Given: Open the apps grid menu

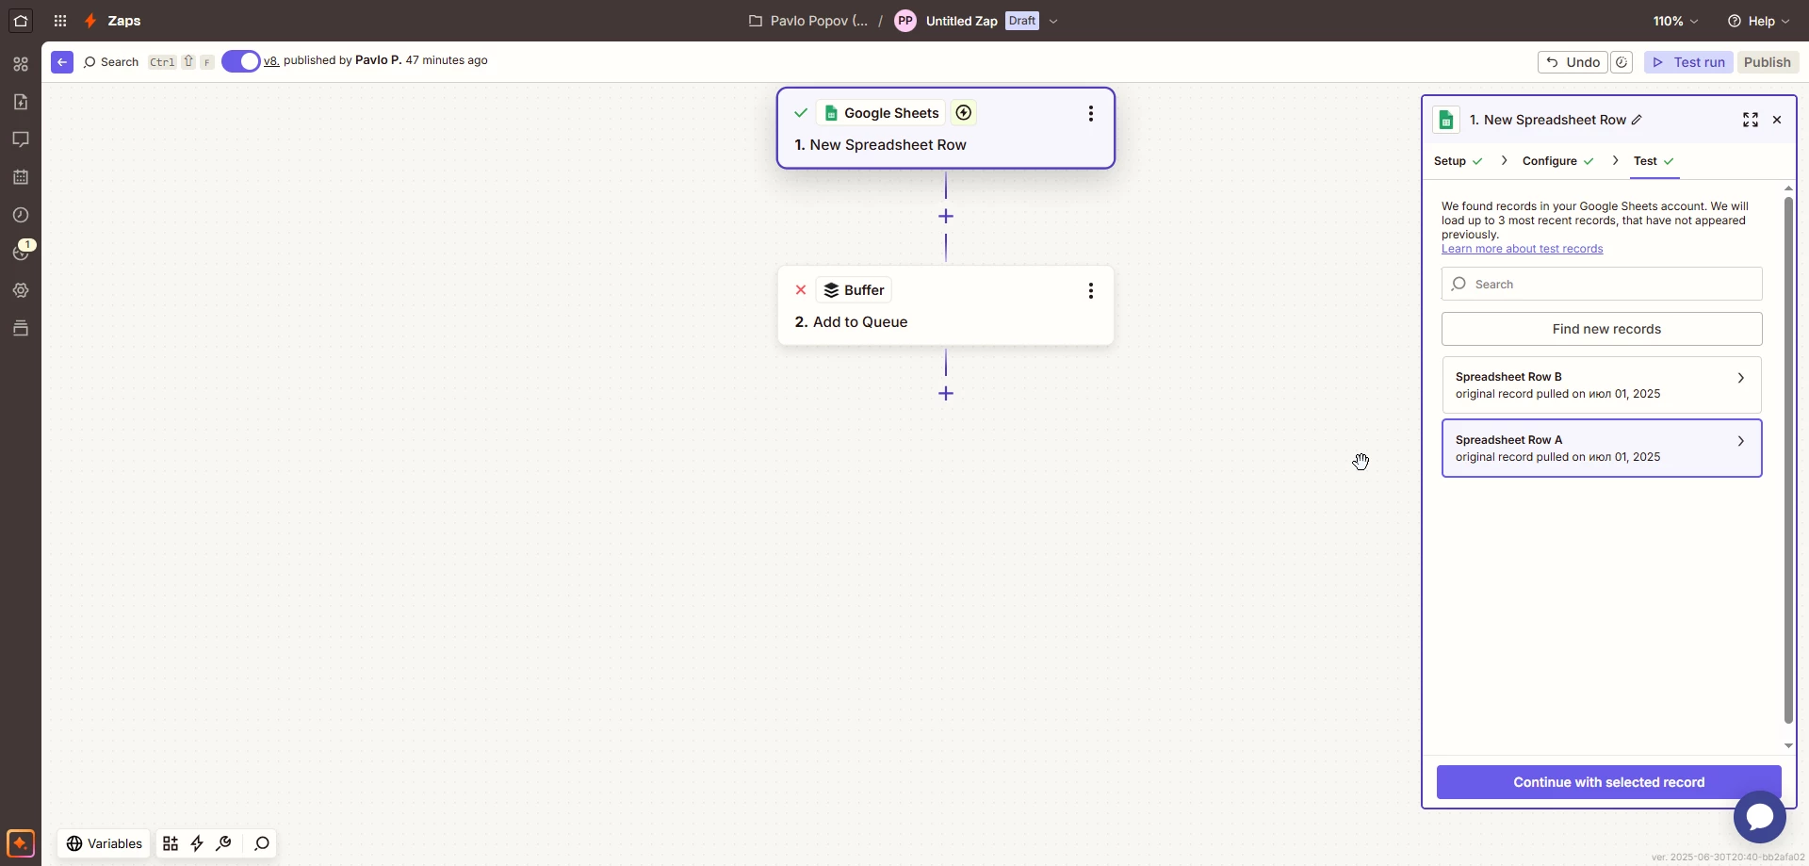Looking at the screenshot, I should (x=60, y=21).
